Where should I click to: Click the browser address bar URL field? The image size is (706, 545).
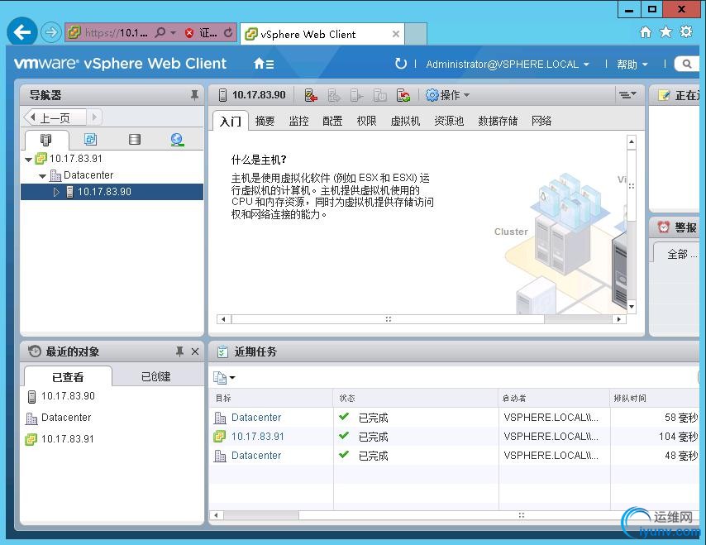tap(117, 32)
